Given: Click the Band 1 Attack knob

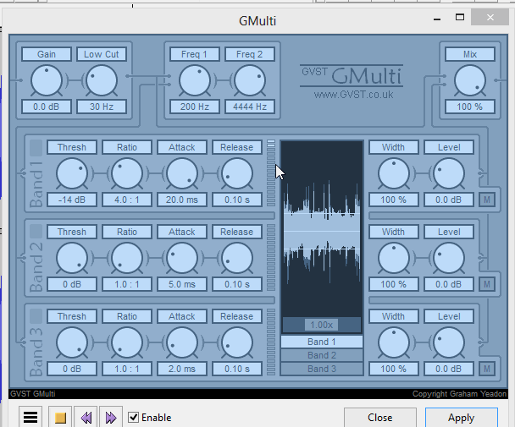Looking at the screenshot, I should pyautogui.click(x=182, y=173).
